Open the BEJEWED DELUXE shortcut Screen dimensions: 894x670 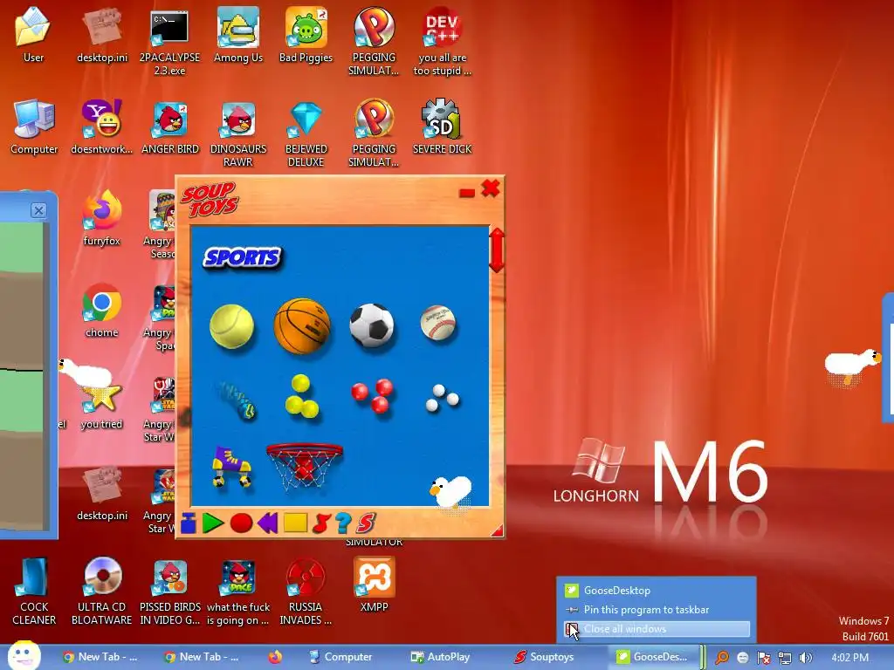pyautogui.click(x=306, y=134)
